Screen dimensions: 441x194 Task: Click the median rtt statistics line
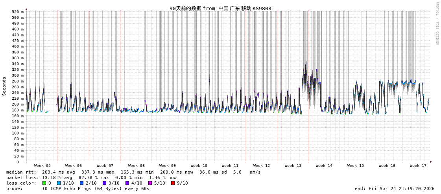pyautogui.click(x=133, y=172)
